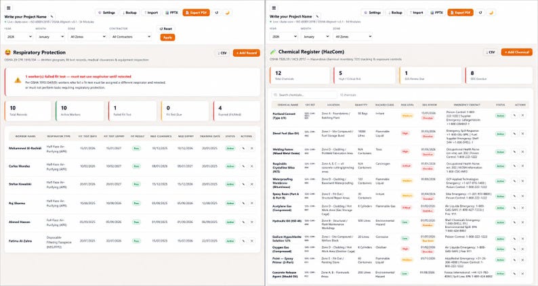Edit Raj Sharma's record
The height and width of the screenshot is (286, 538).
(243, 203)
